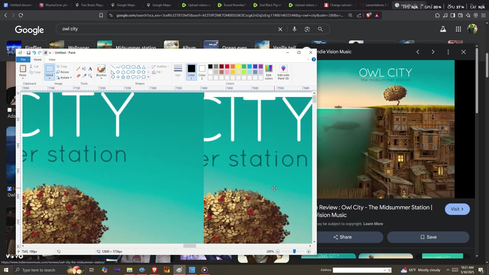Click the Paste clipboard icon
The height and width of the screenshot is (275, 489).
tap(23, 69)
